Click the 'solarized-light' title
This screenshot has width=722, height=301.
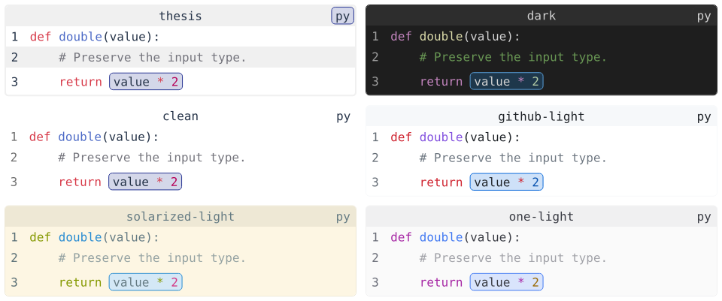coord(180,216)
